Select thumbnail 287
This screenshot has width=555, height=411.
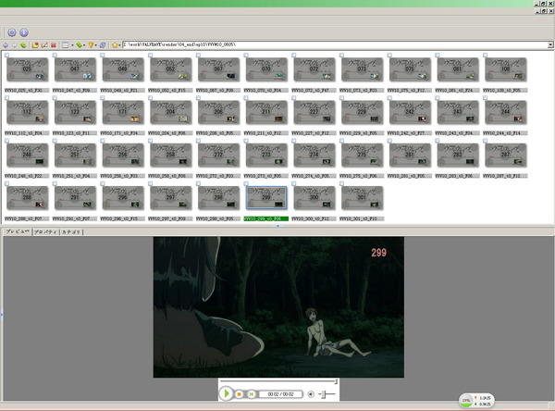505,156
